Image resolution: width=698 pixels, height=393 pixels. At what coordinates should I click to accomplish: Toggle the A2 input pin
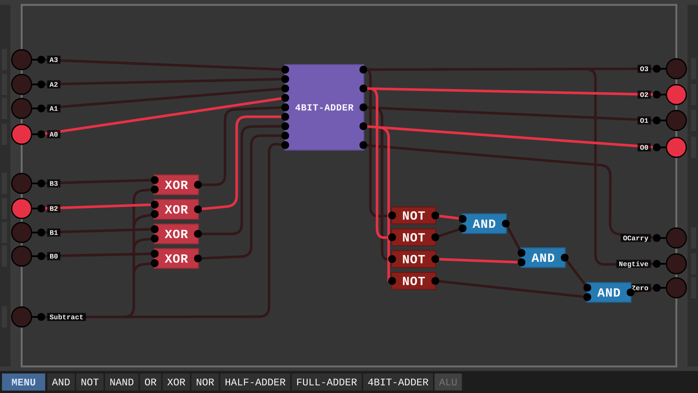pyautogui.click(x=21, y=84)
